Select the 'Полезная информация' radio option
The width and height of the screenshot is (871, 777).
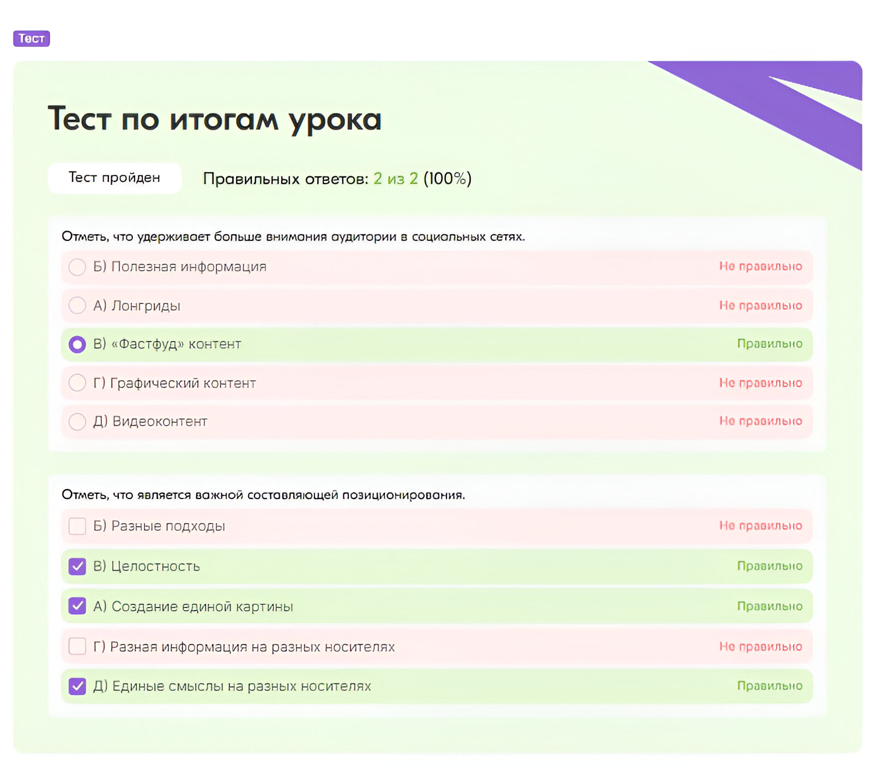point(77,267)
